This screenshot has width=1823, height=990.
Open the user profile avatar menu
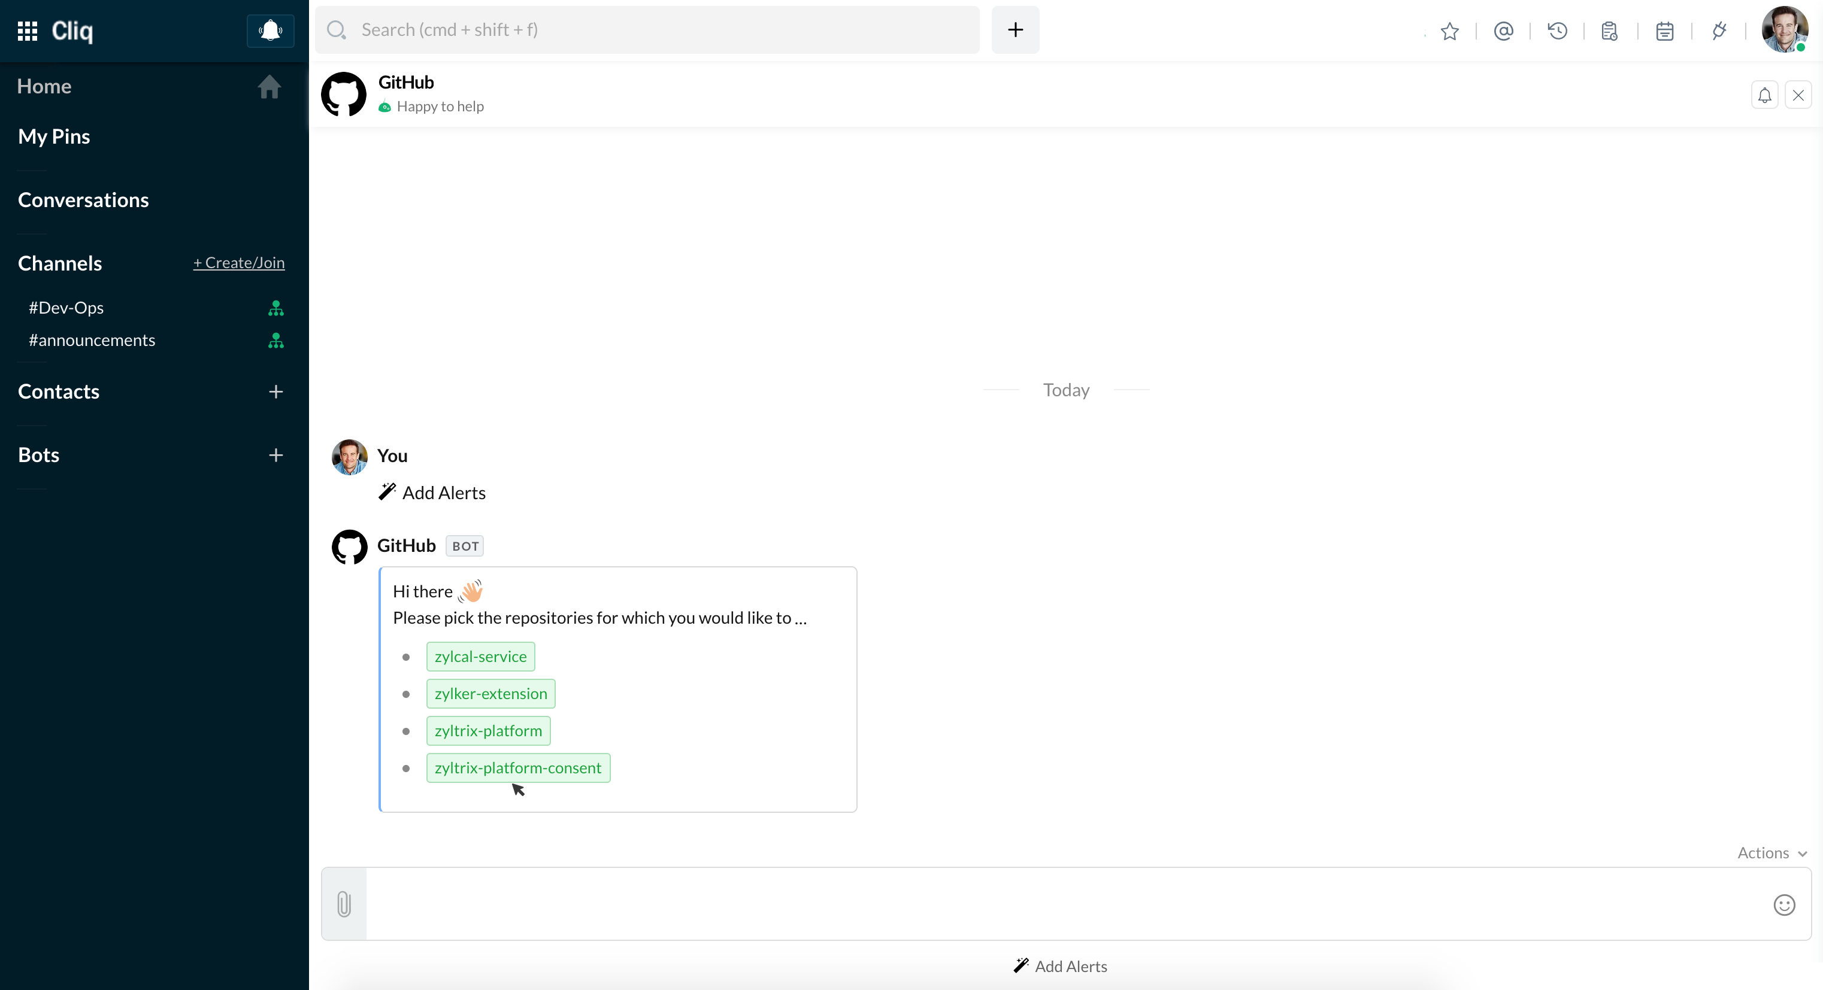[x=1784, y=30]
